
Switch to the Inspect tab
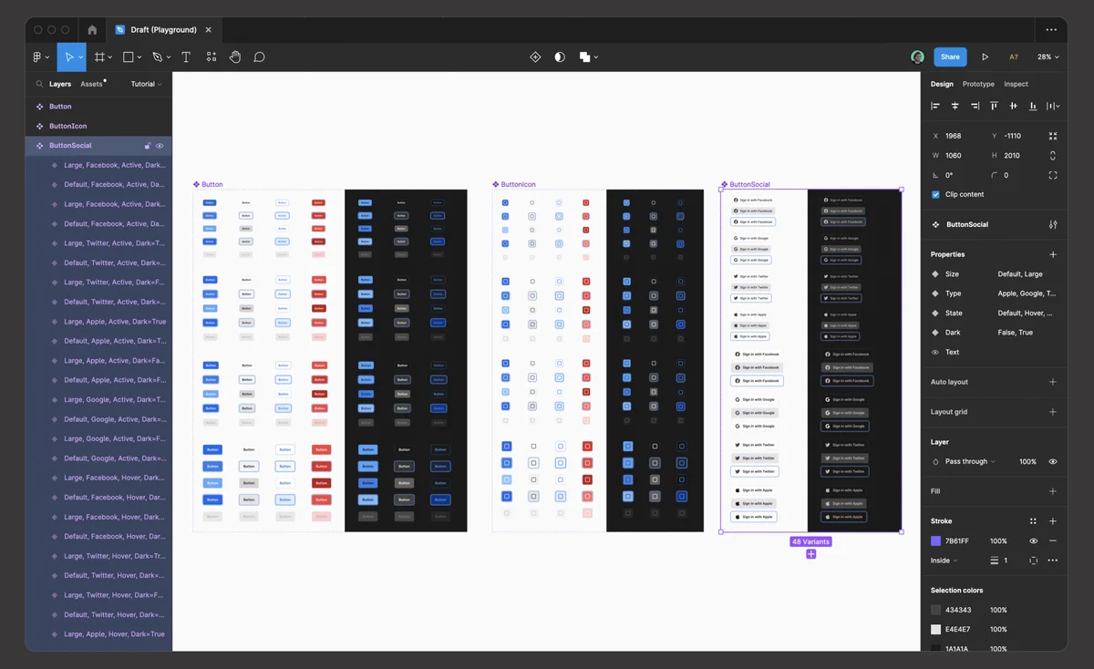tap(1016, 84)
